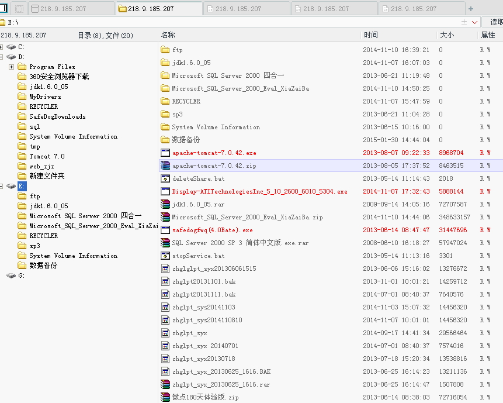Screen dimensions: 503x403
Task: Click the safedogfwq(4.0Bate).exe file icon
Action: point(165,230)
